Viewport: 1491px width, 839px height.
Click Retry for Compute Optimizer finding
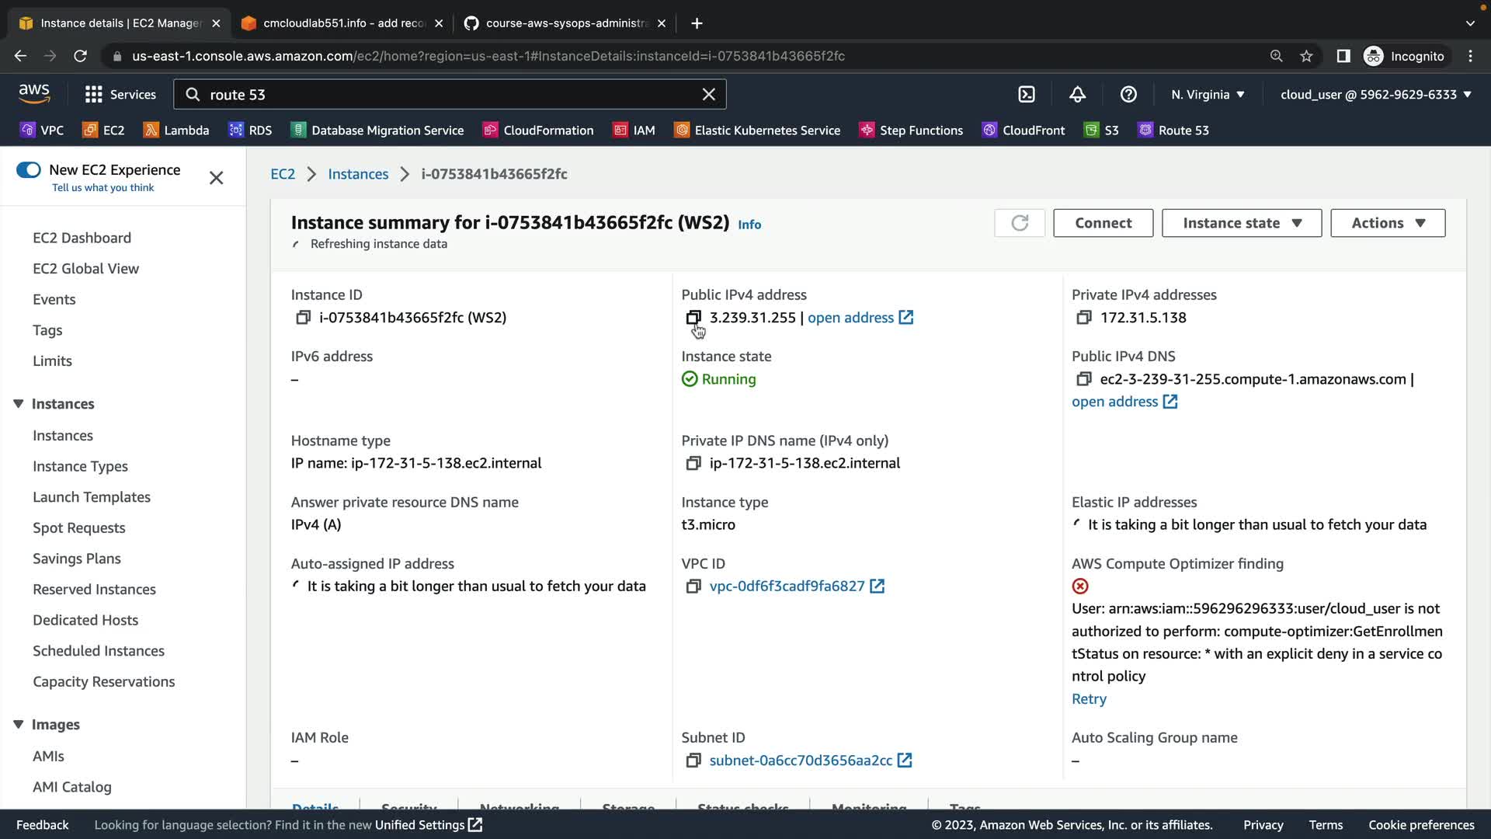click(1089, 698)
